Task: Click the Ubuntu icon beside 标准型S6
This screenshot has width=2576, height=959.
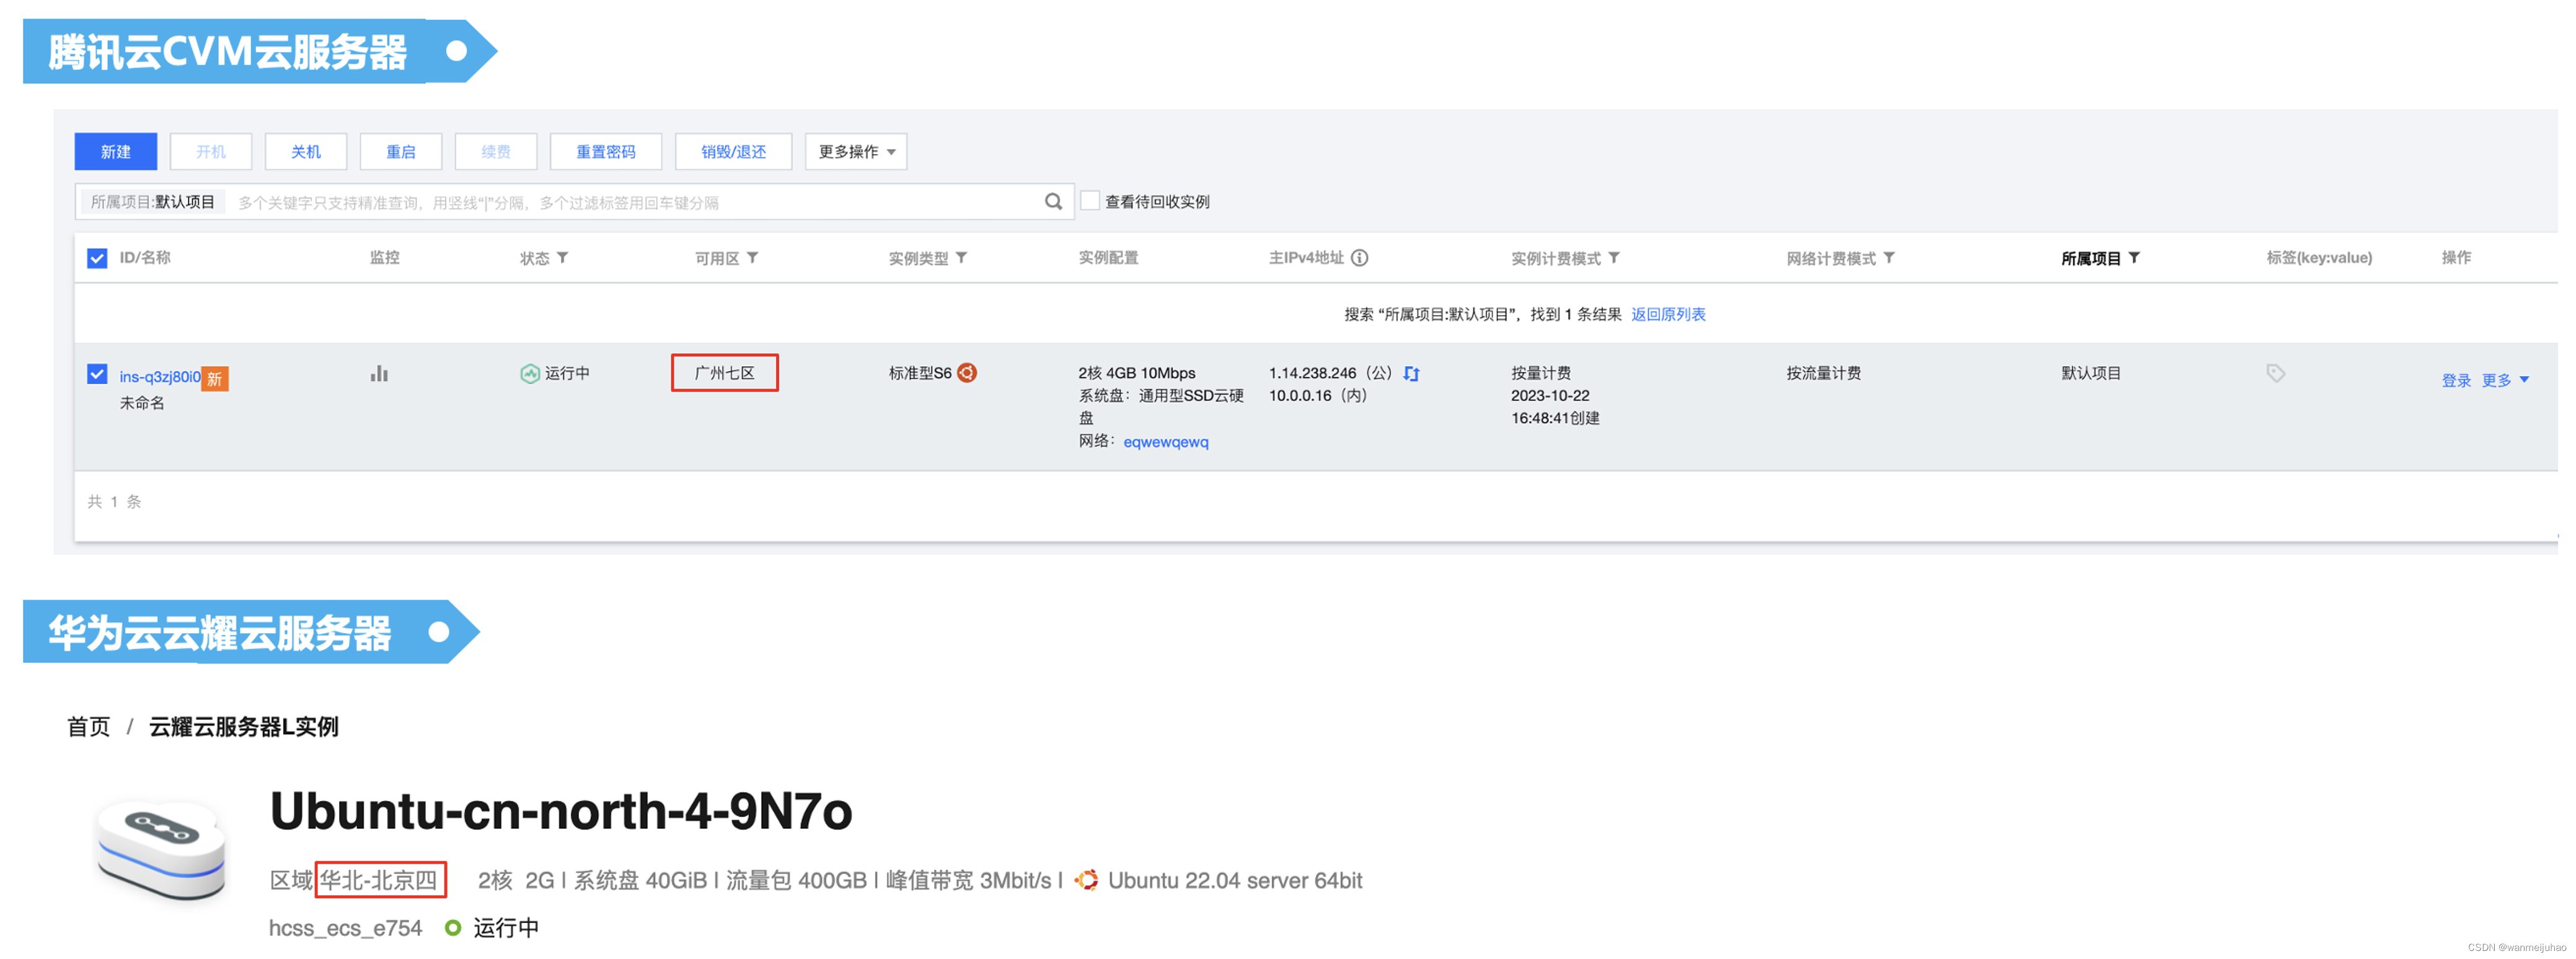Action: click(967, 373)
